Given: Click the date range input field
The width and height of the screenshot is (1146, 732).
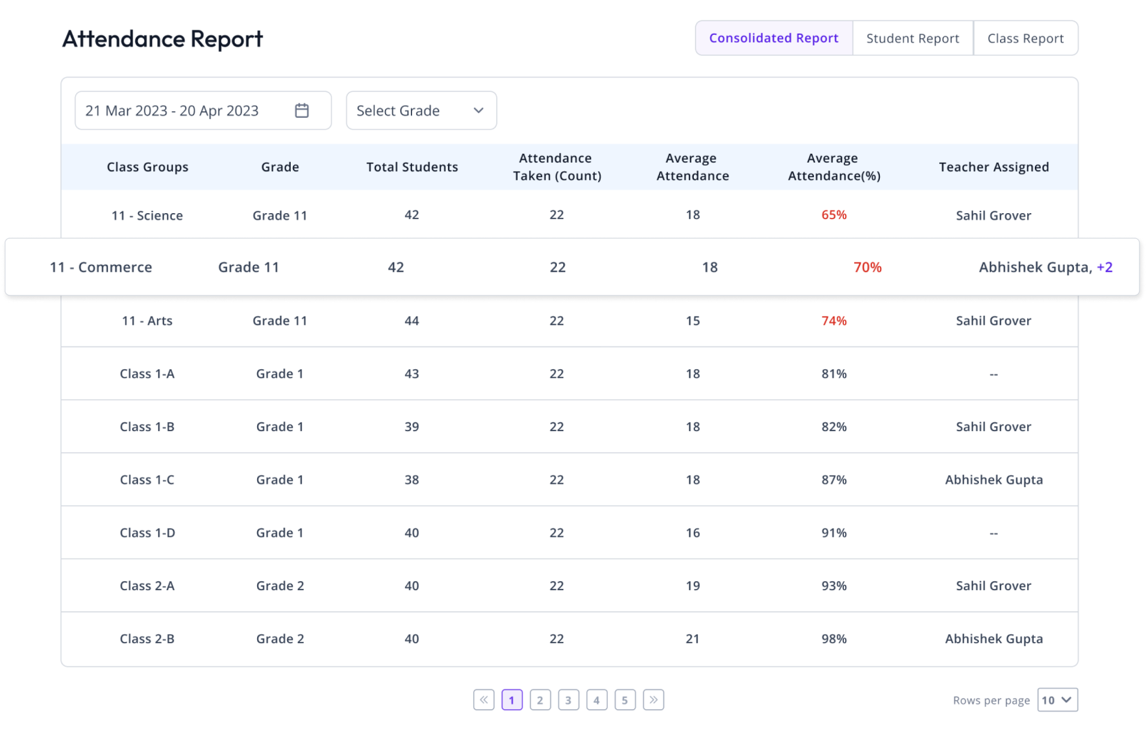Looking at the screenshot, I should pos(180,110).
